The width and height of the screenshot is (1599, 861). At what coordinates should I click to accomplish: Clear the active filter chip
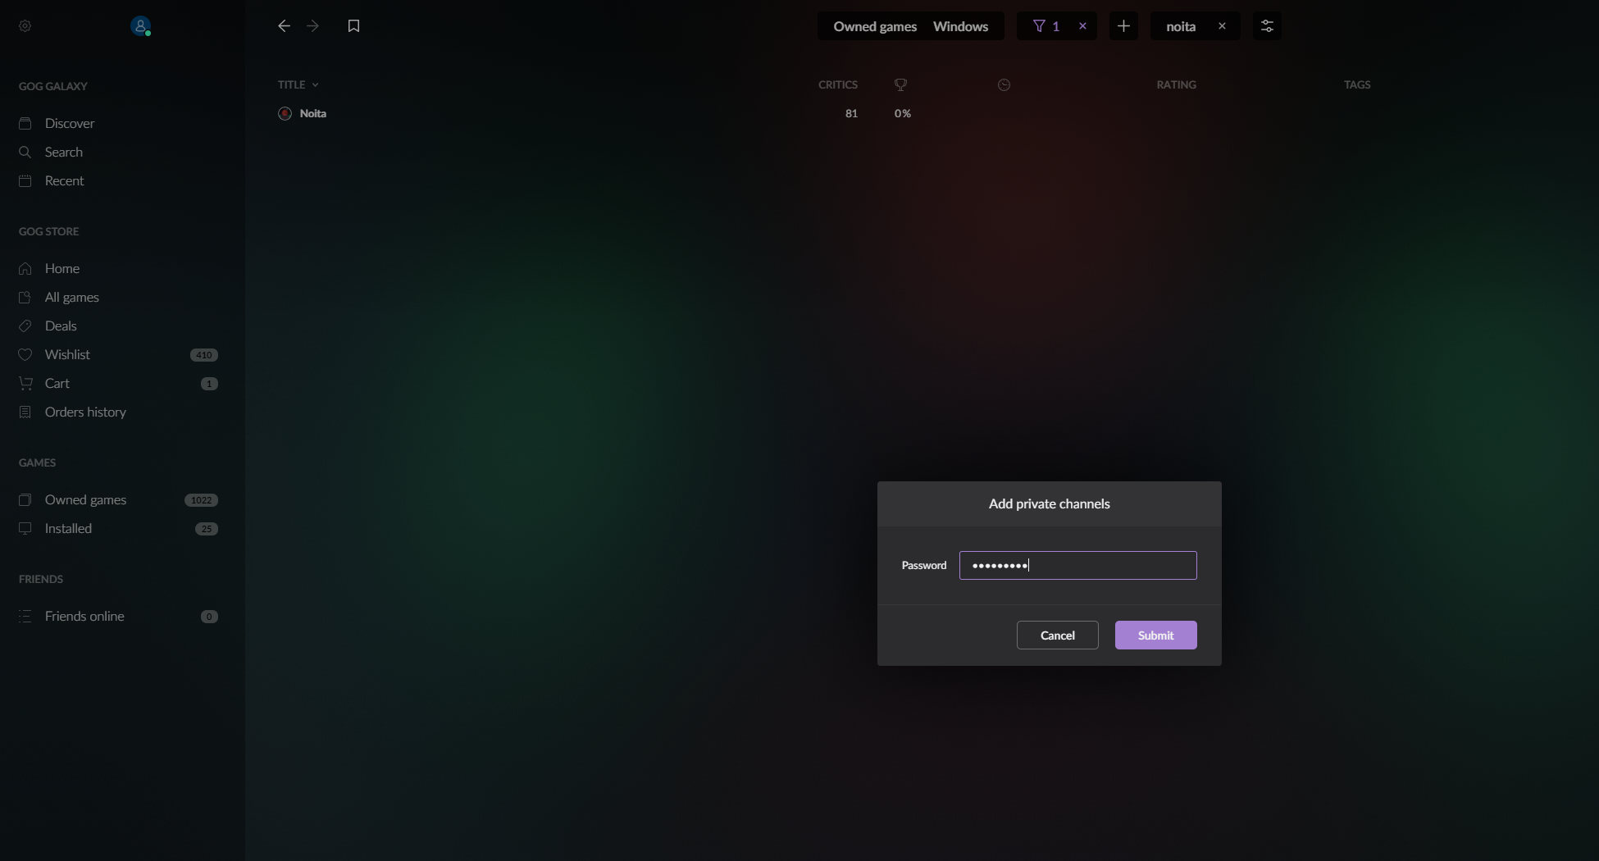tap(1082, 25)
